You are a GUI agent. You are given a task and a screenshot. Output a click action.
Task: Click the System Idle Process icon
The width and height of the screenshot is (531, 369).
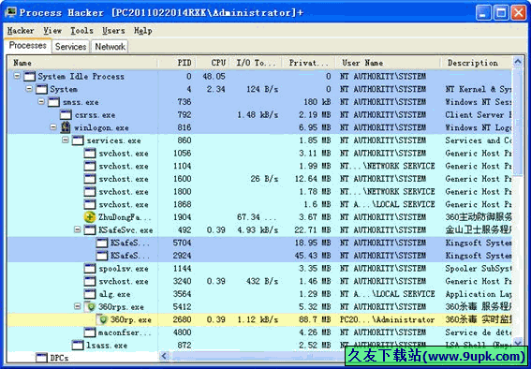(x=29, y=77)
